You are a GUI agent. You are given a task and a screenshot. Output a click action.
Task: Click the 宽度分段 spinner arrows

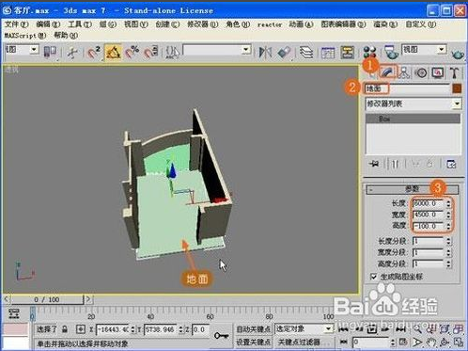[x=448, y=252]
